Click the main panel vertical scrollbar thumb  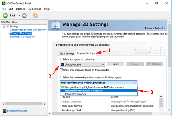click(169, 45)
